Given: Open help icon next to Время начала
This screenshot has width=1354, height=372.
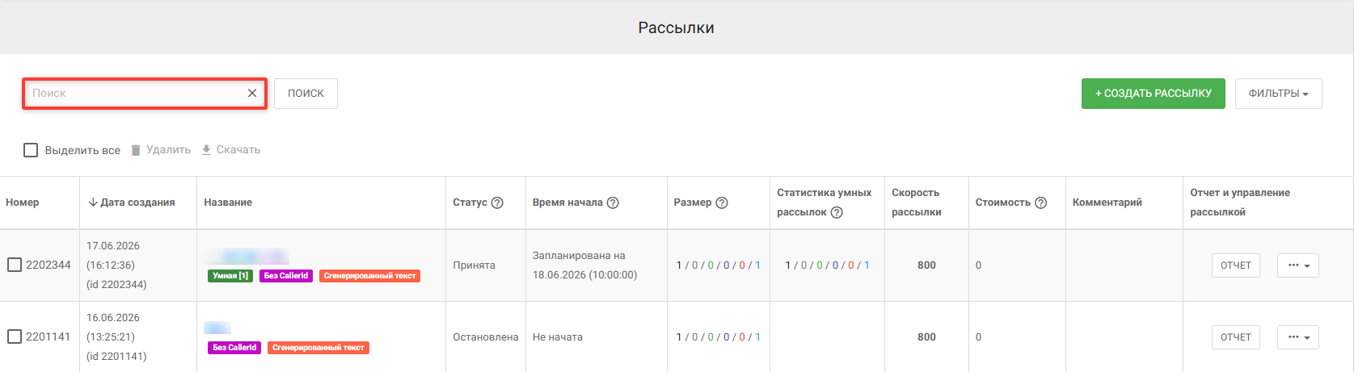Looking at the screenshot, I should [x=613, y=203].
